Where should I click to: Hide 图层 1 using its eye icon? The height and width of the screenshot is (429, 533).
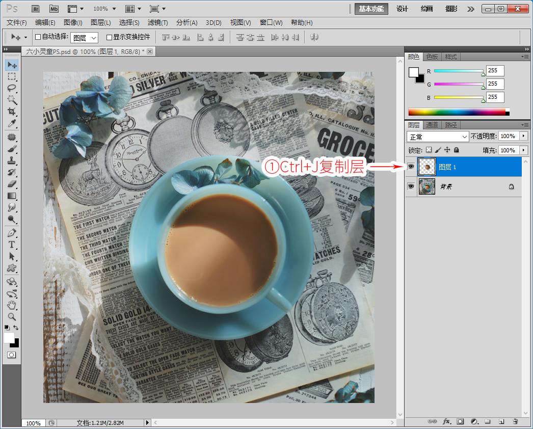coord(411,167)
